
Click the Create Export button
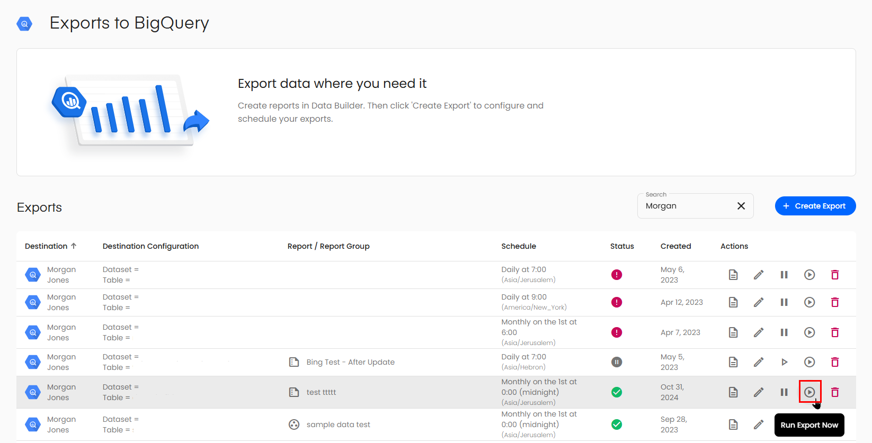815,206
